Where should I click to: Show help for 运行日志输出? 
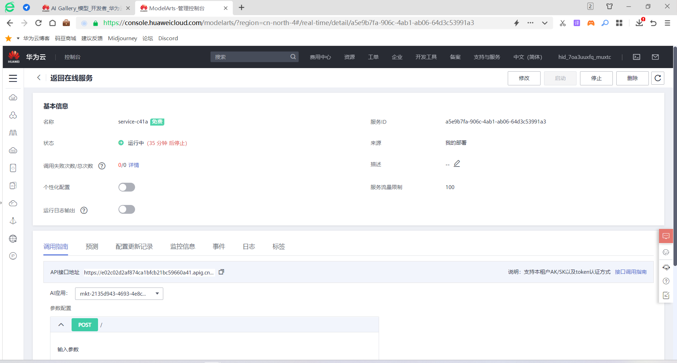[x=84, y=210]
